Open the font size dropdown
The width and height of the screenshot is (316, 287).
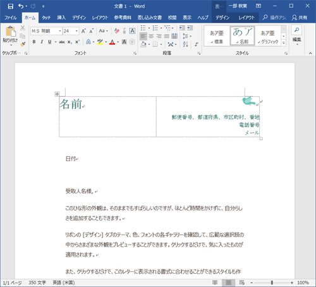point(76,31)
